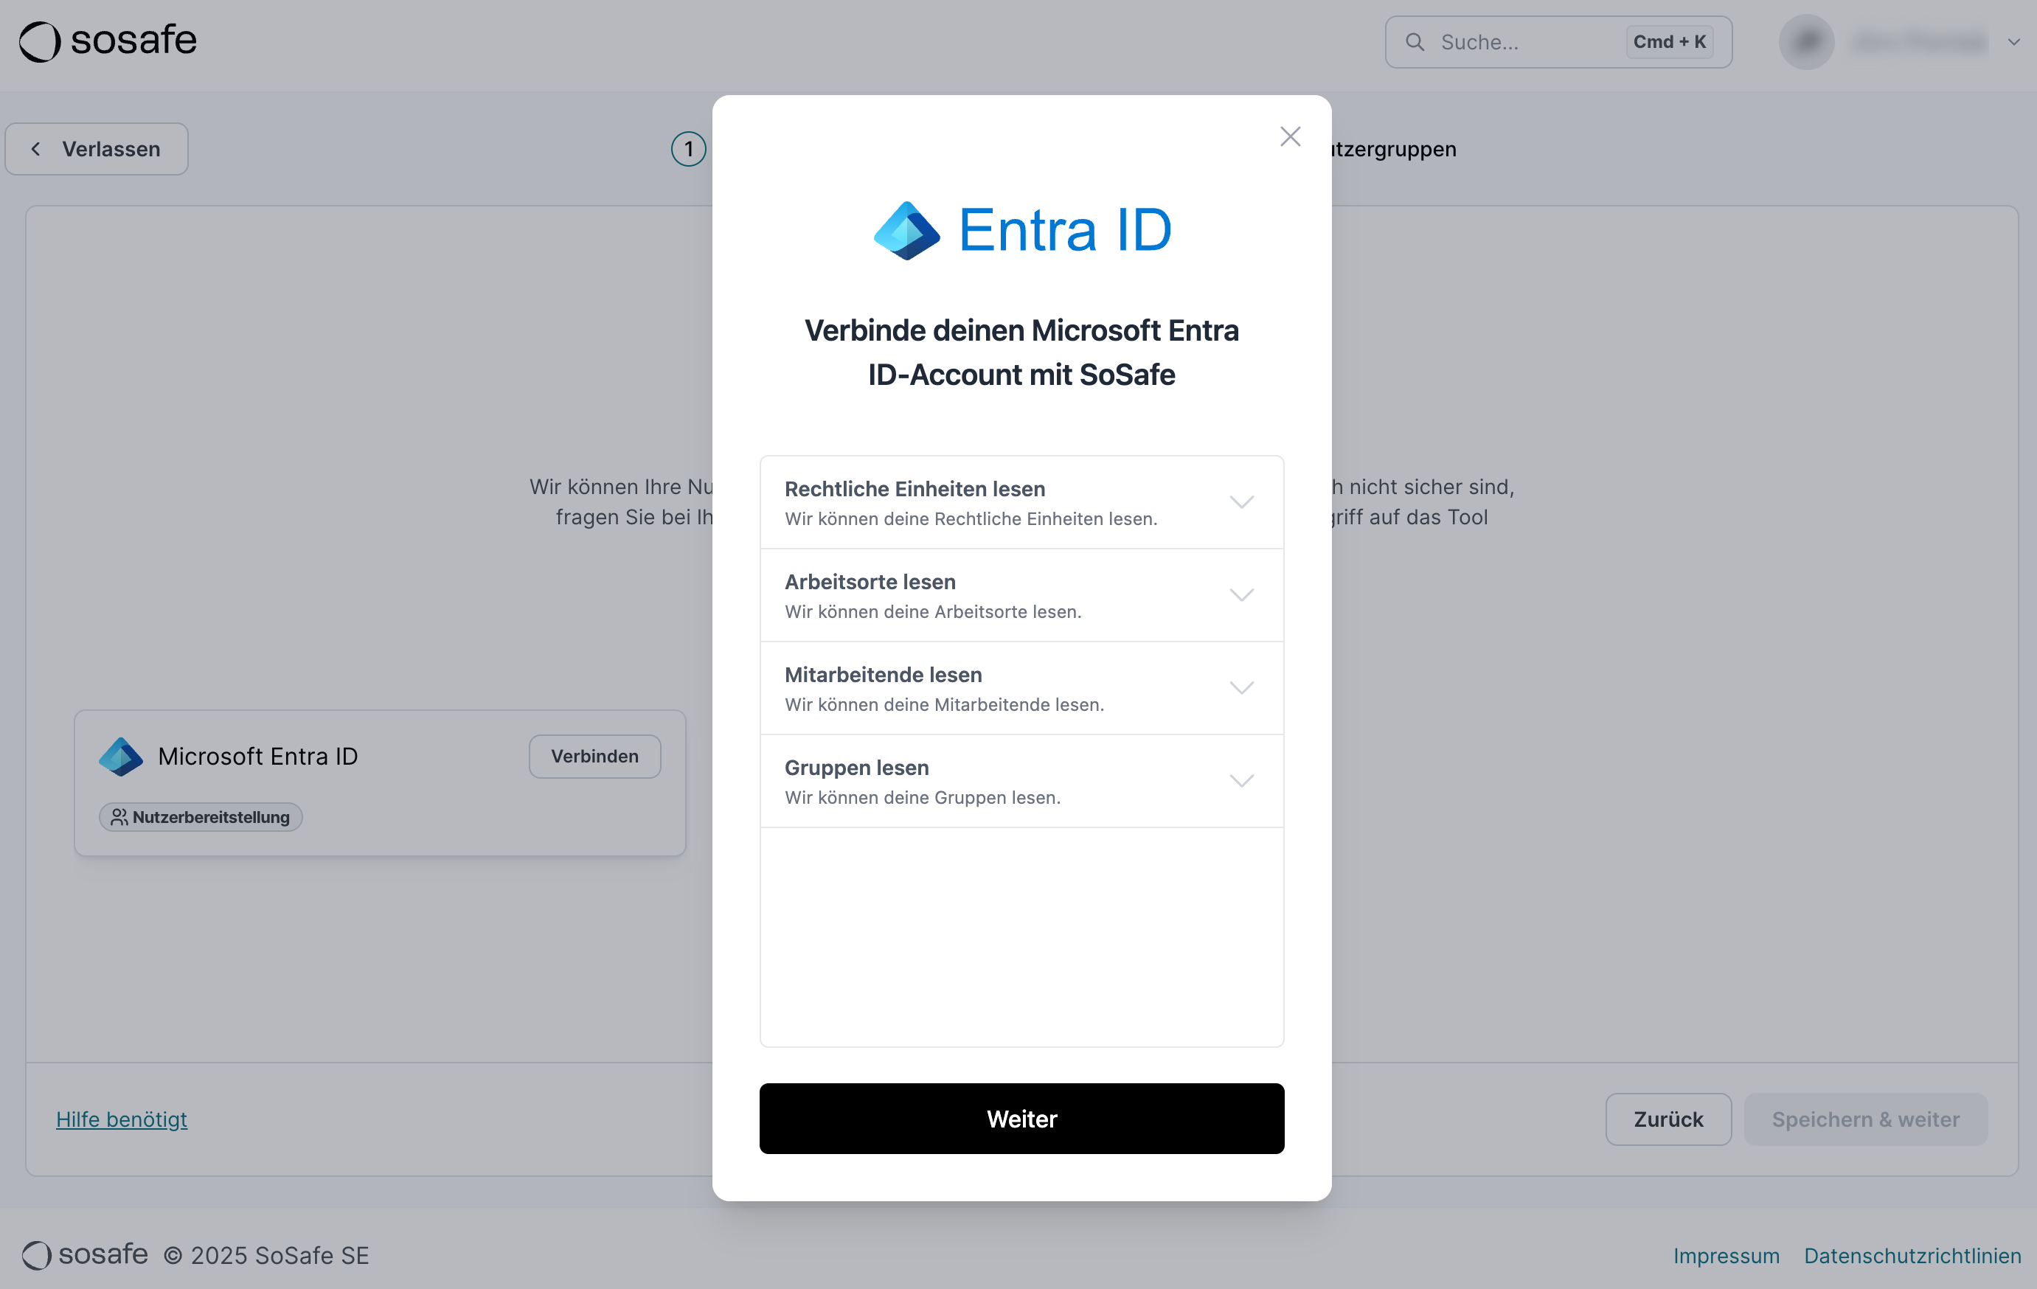Expand Mitarbeitende lesen permission

pos(1241,687)
